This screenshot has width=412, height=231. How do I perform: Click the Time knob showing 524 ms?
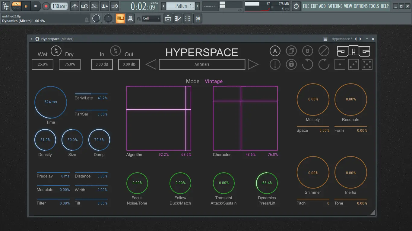(x=50, y=102)
